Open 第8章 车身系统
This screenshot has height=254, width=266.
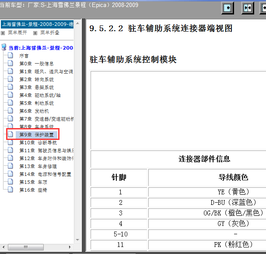tap(36, 126)
